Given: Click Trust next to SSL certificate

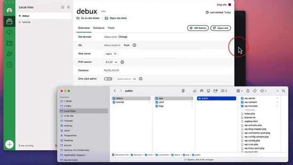Looking at the screenshot, I should 126,45.
